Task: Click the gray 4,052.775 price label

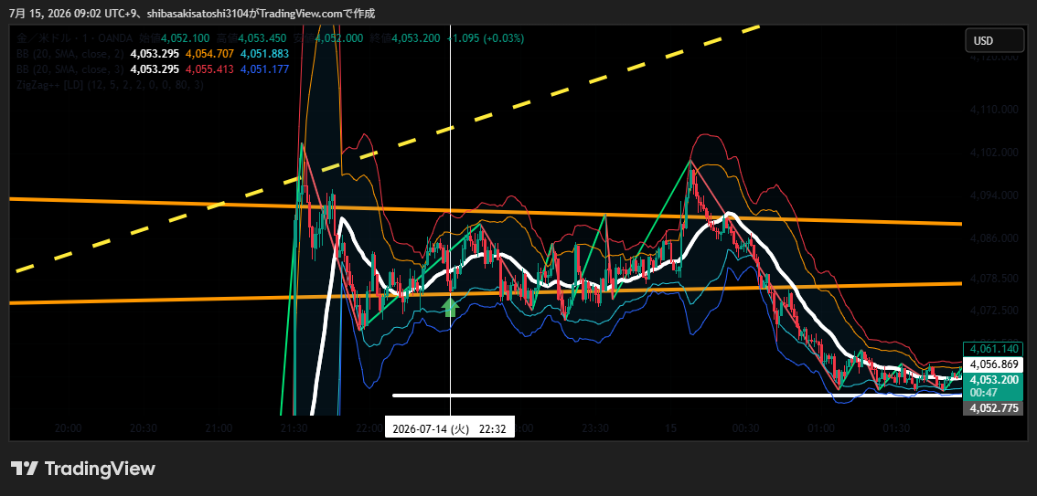Action: 992,409
